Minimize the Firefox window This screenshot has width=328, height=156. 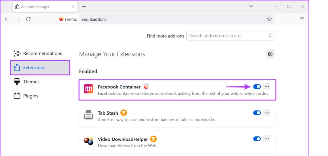point(275,6)
